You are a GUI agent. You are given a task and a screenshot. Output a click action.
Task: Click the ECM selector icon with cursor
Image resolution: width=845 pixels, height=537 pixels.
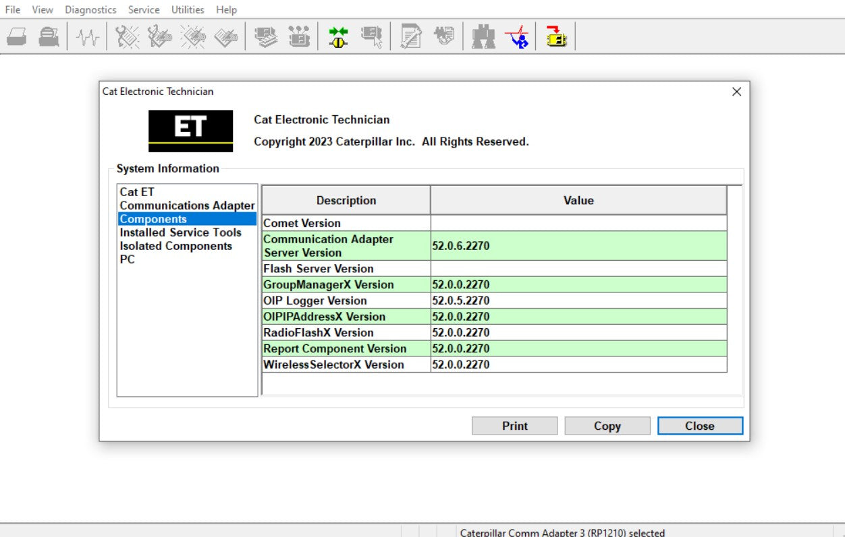371,36
